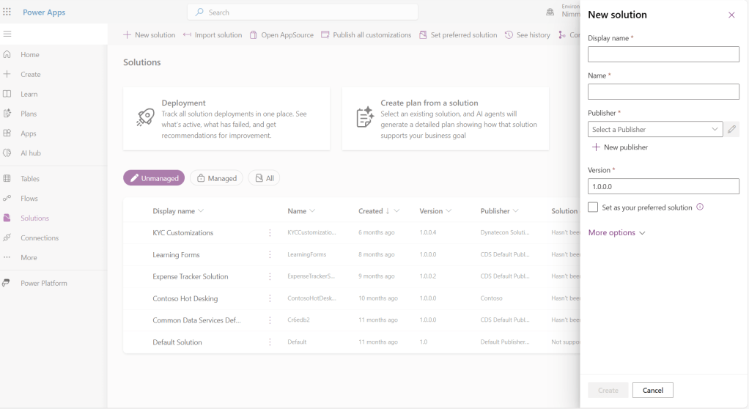Check Set as your preferred solution

[593, 207]
